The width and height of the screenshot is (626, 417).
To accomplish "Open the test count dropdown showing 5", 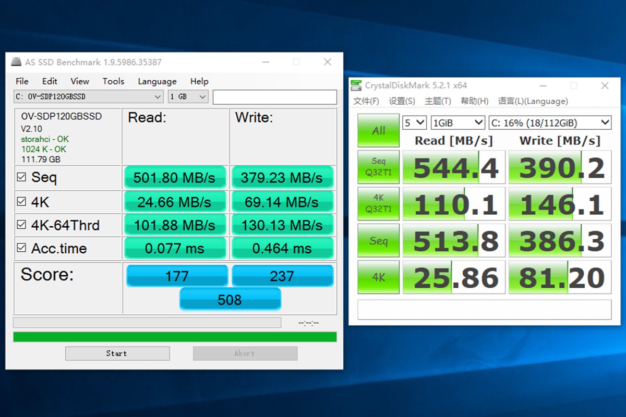I will click(x=415, y=123).
